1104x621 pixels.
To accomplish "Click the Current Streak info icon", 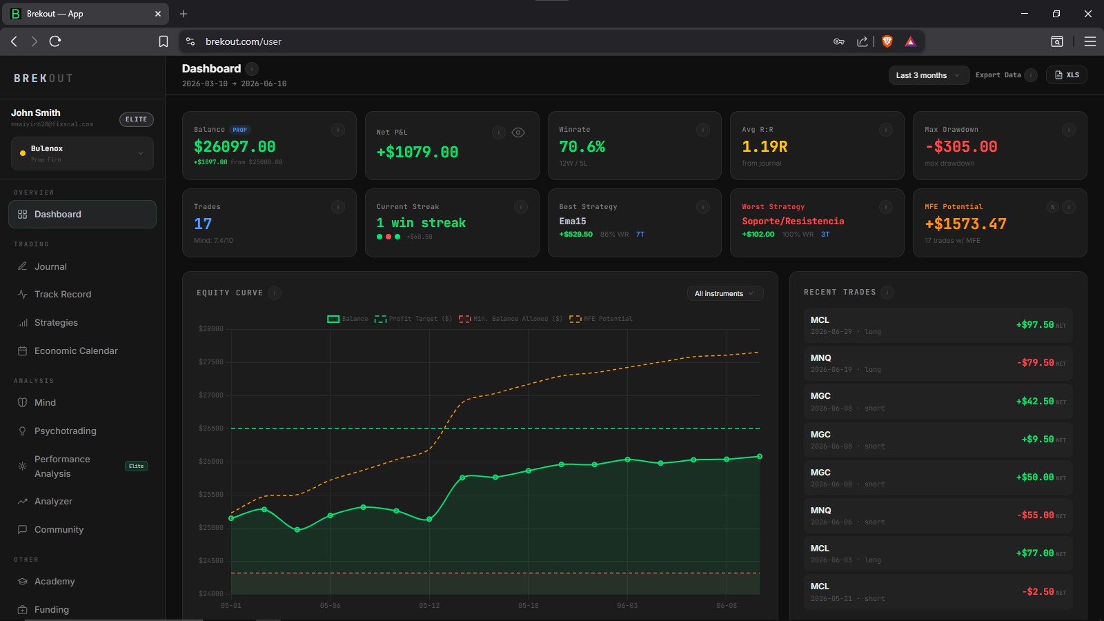I will pos(521,207).
